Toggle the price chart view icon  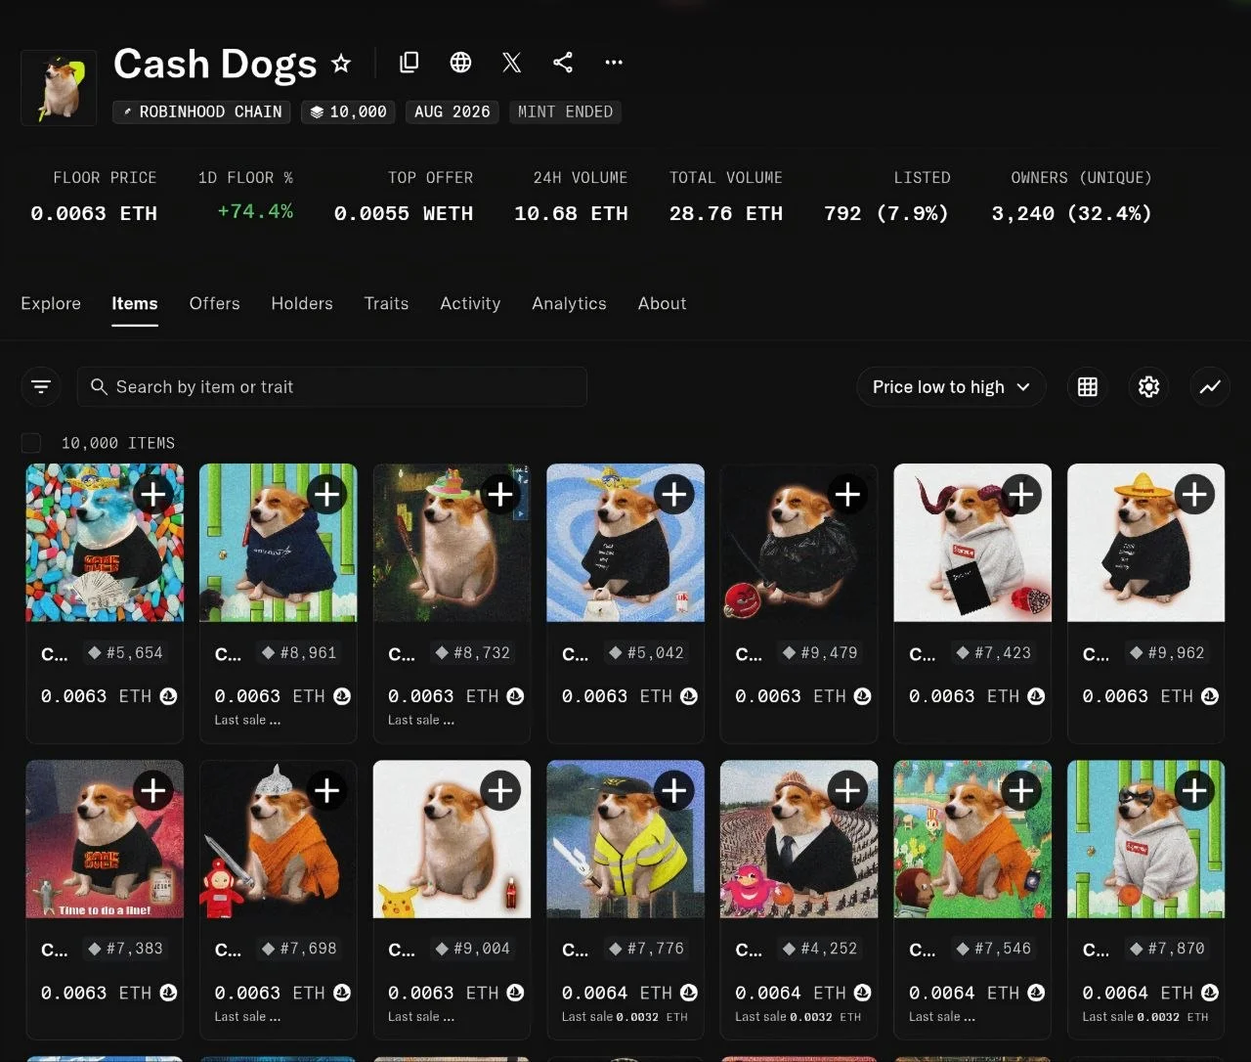tap(1210, 387)
